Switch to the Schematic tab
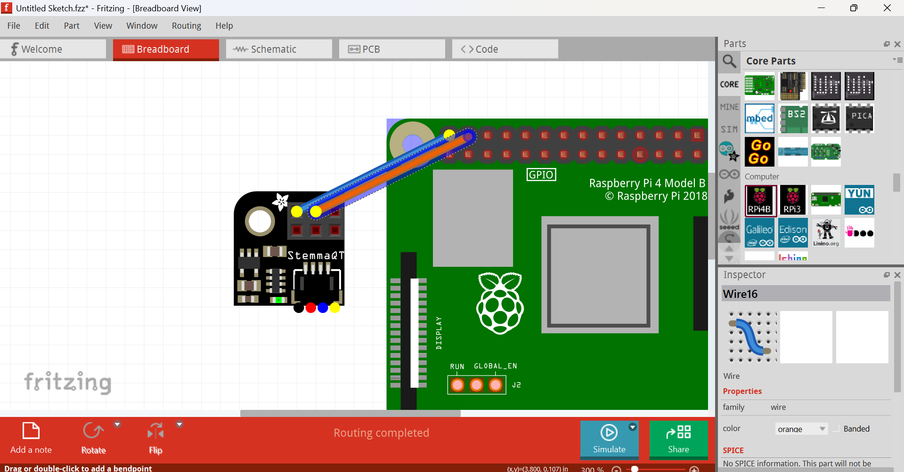Image resolution: width=904 pixels, height=472 pixels. coord(279,49)
